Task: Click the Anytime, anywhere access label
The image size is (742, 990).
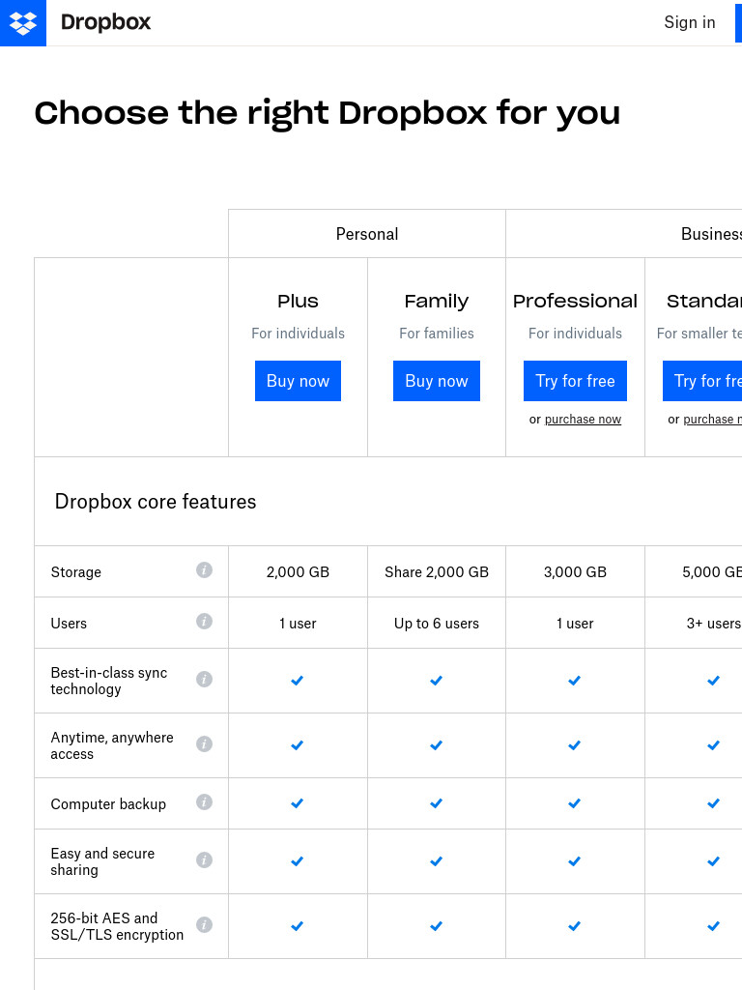Action: [112, 745]
